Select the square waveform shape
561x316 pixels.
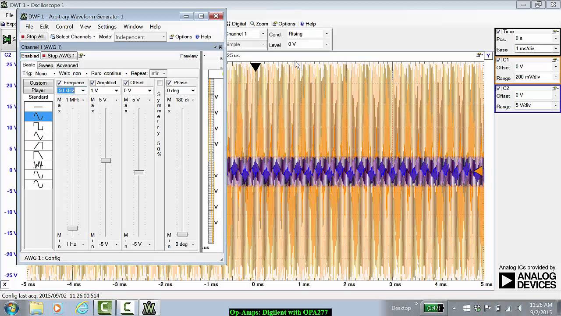38,126
